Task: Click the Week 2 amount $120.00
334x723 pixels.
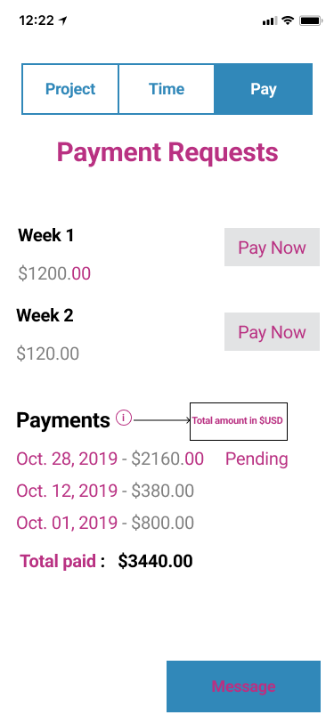Action: [x=48, y=353]
